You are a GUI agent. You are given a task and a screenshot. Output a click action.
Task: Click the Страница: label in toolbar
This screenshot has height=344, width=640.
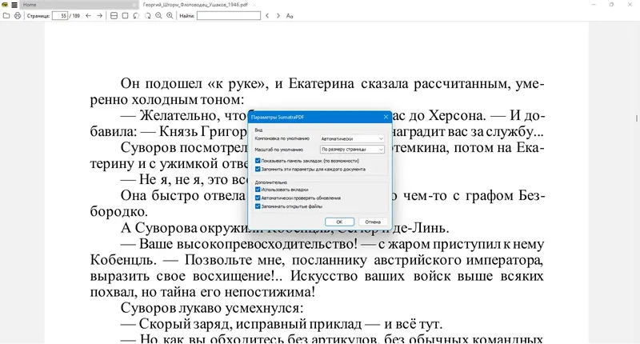pos(38,16)
